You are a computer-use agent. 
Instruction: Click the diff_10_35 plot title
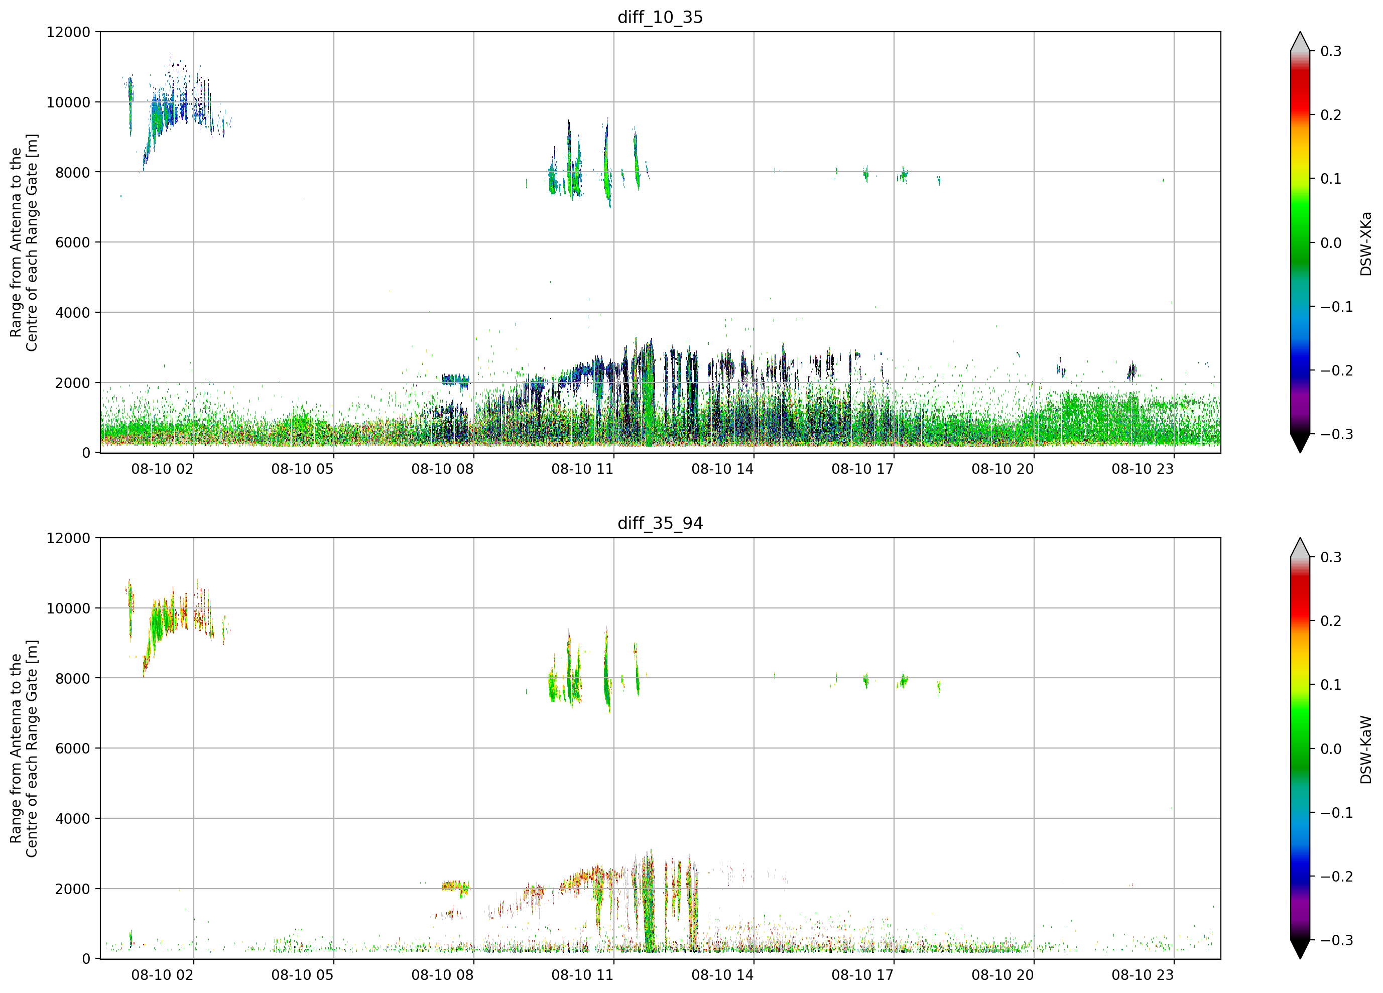(660, 17)
